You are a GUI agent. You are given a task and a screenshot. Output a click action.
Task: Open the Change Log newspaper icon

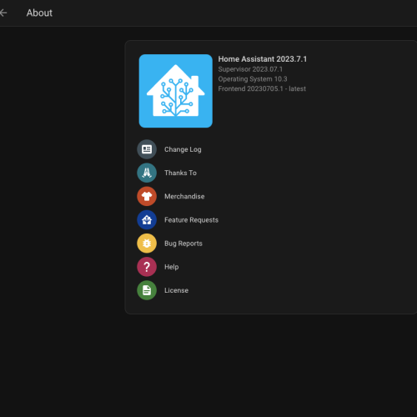(147, 149)
